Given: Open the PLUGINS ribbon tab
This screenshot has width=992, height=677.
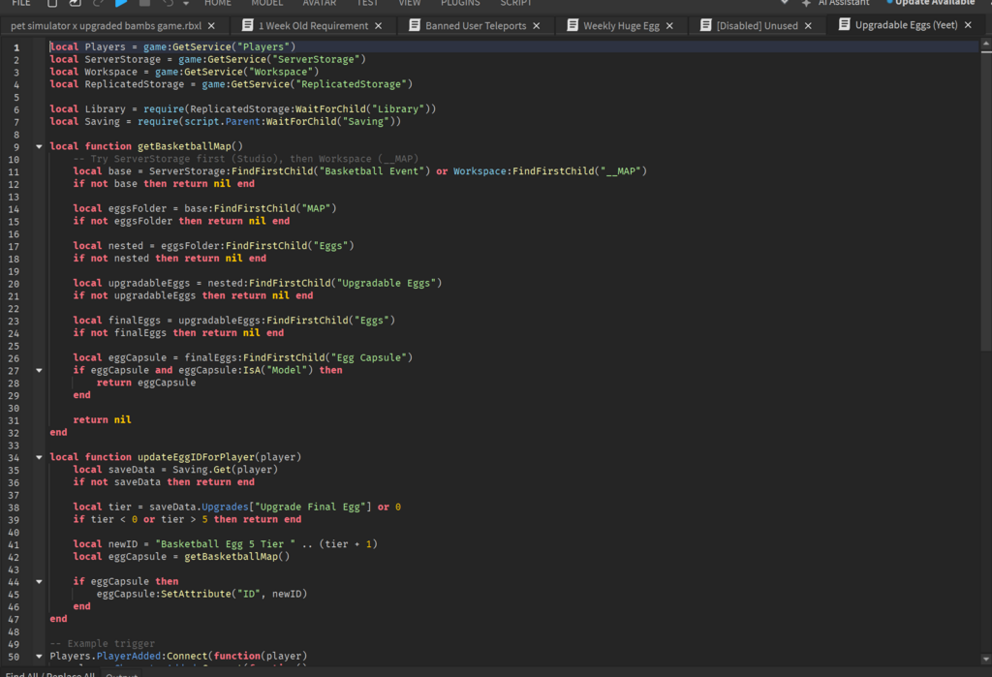Looking at the screenshot, I should pos(460,4).
